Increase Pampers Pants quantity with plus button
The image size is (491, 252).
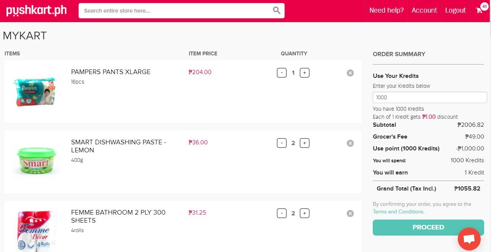[304, 73]
